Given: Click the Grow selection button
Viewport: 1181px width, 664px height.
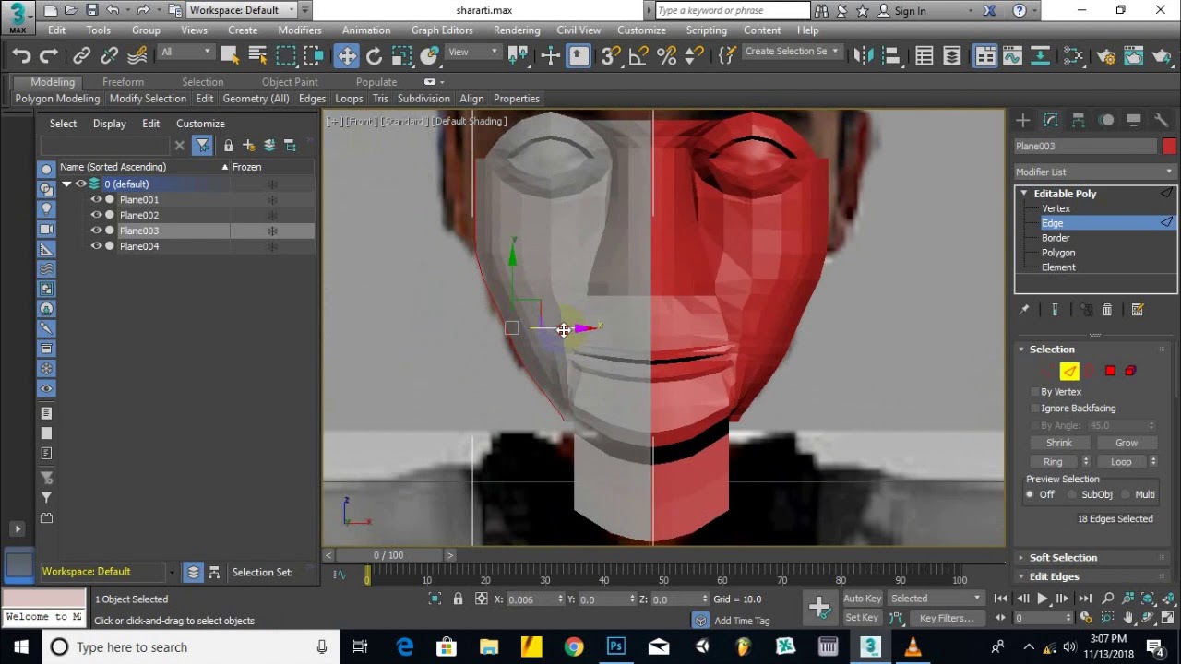Looking at the screenshot, I should (x=1126, y=444).
